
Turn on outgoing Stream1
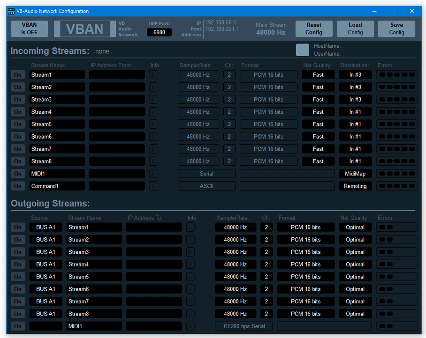click(18, 227)
